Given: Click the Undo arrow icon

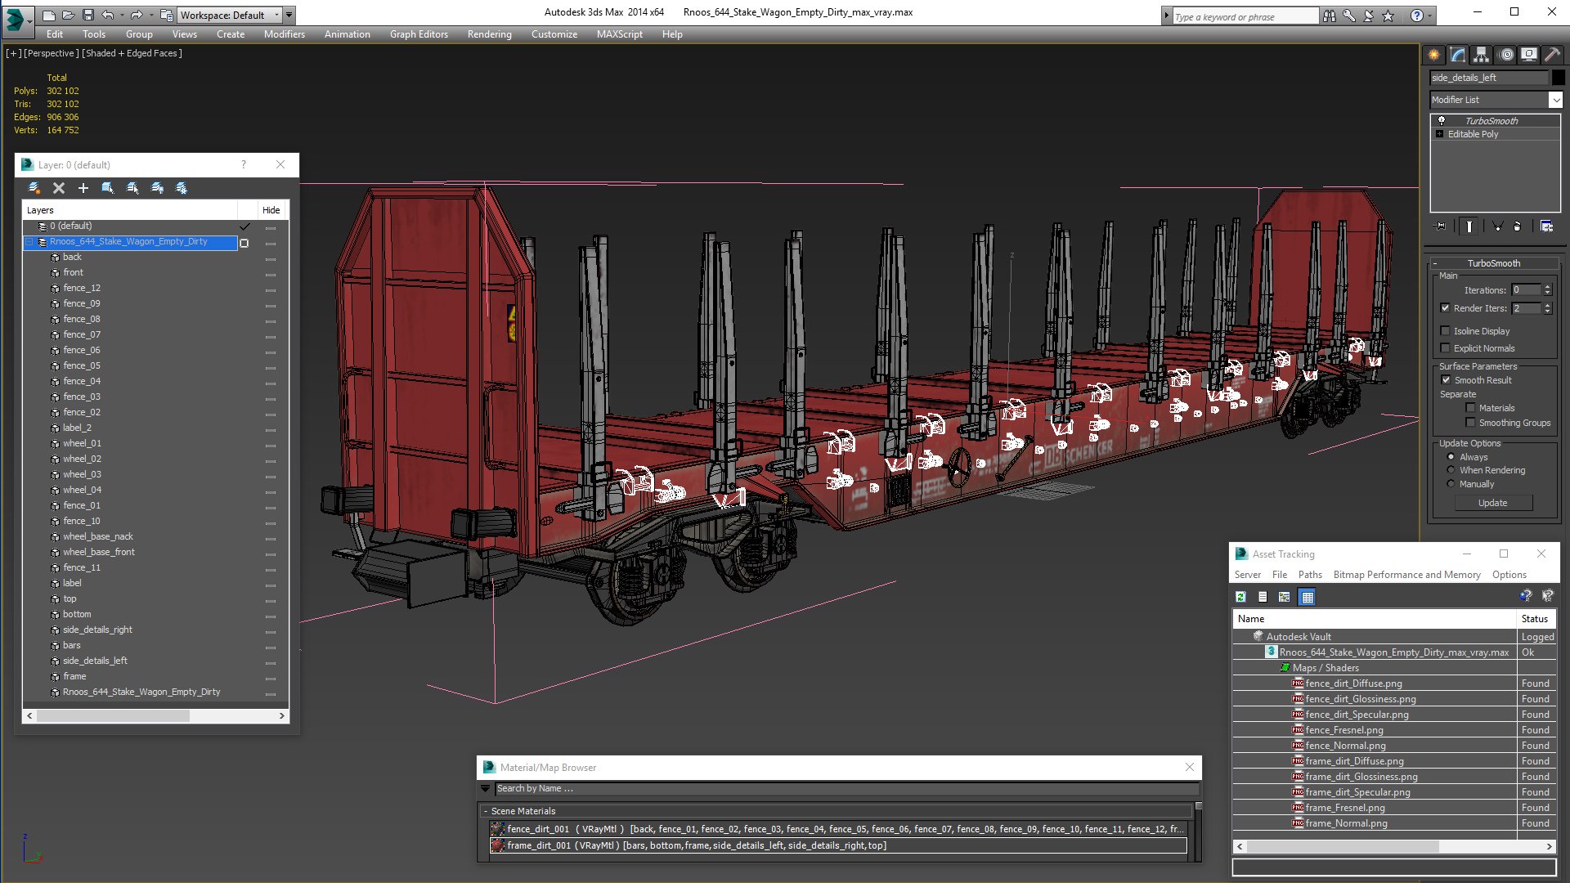Looking at the screenshot, I should coord(107,15).
